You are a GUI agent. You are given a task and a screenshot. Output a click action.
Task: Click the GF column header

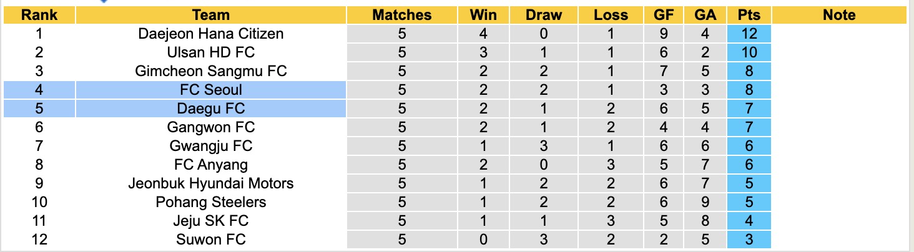(x=664, y=15)
